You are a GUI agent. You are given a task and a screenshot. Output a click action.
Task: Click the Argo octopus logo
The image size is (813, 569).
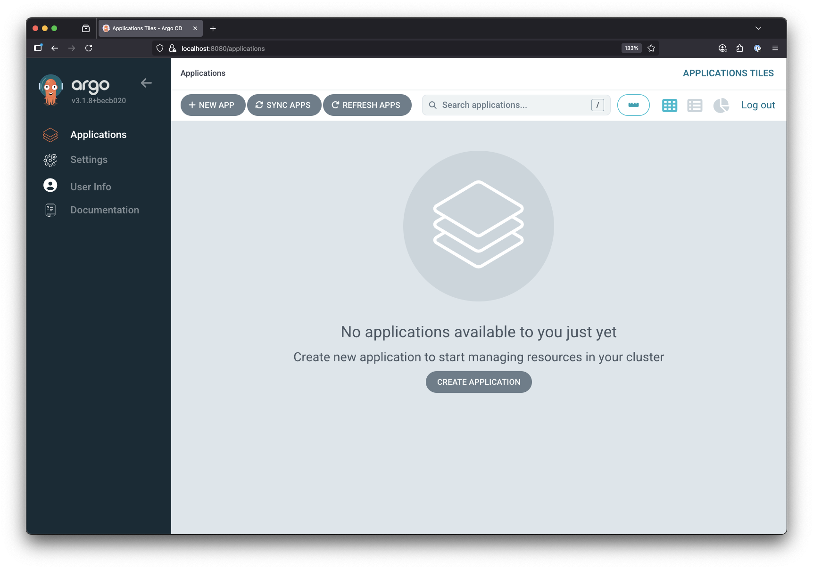(x=50, y=89)
